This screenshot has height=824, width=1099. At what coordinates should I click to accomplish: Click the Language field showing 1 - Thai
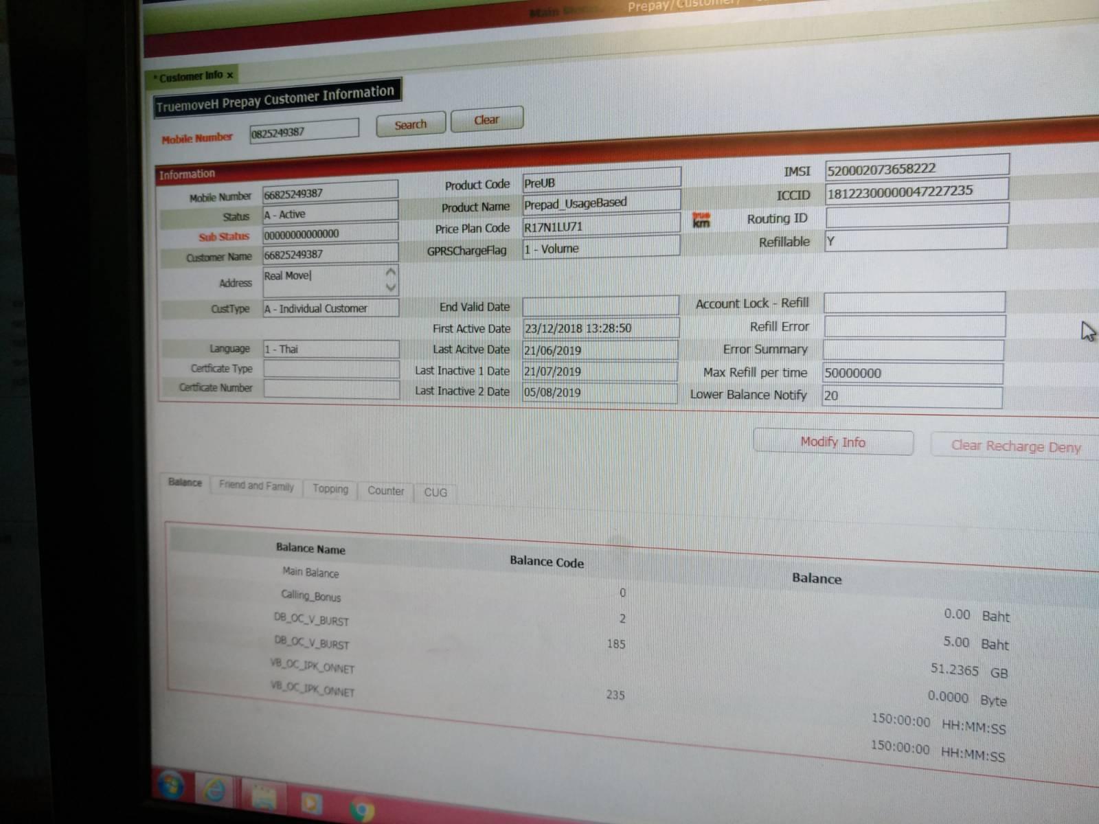coord(330,349)
